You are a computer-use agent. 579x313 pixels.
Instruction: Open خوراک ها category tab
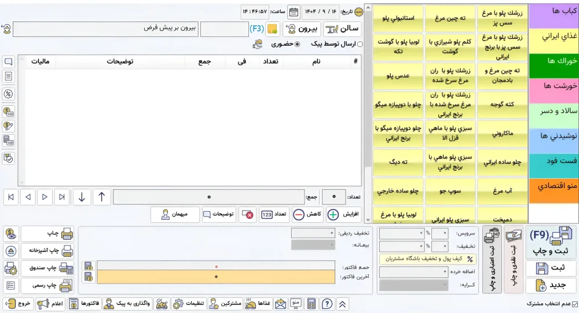point(554,66)
